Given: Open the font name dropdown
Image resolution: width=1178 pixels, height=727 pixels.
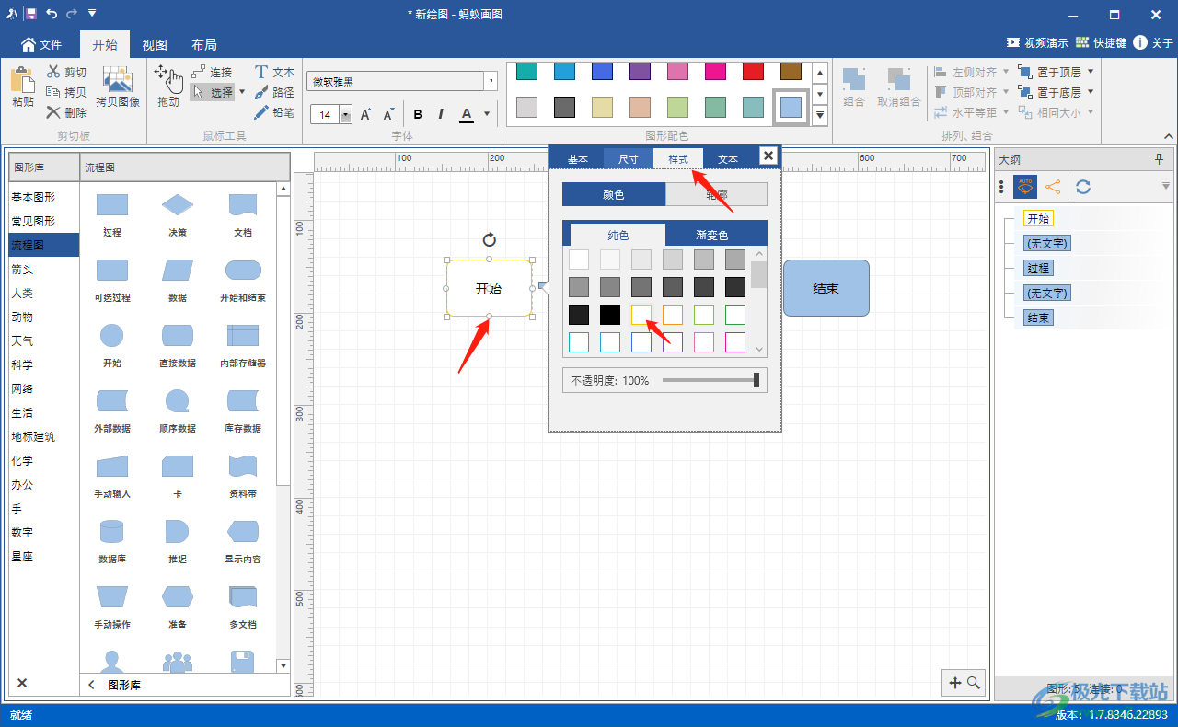Looking at the screenshot, I should 491,82.
